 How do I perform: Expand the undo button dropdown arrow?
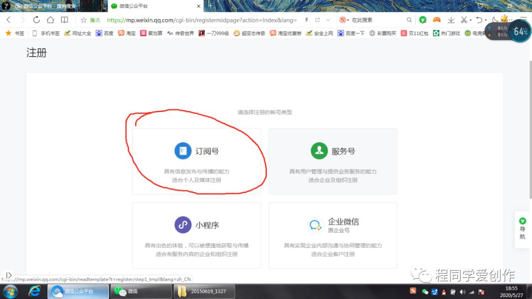[x=486, y=20]
